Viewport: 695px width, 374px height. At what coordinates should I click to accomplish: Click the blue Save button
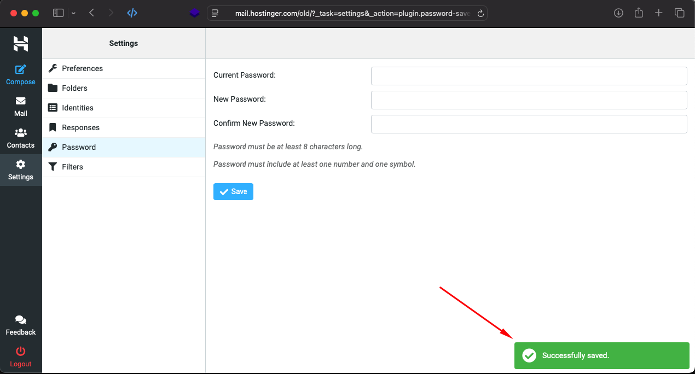(x=233, y=192)
